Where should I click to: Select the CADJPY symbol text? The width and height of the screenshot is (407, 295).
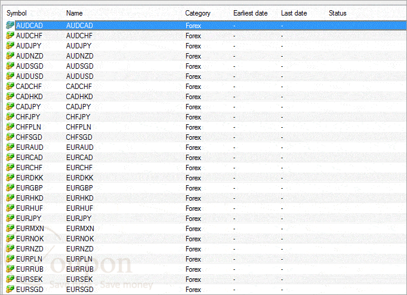coord(28,106)
